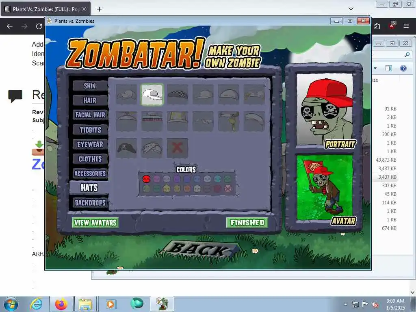This screenshot has height=312, width=416.
Task: Launch Internet Explorer from taskbar
Action: pos(36,304)
